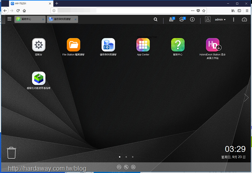252x173 pixels.
Task: Open the Firefox Library icon
Action: (x=233, y=11)
